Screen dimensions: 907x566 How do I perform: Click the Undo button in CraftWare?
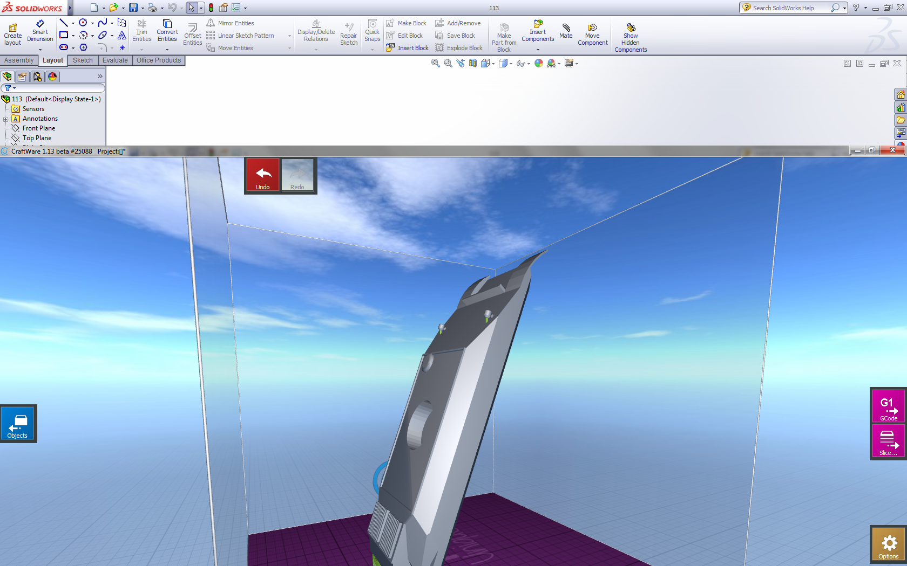[x=263, y=175]
